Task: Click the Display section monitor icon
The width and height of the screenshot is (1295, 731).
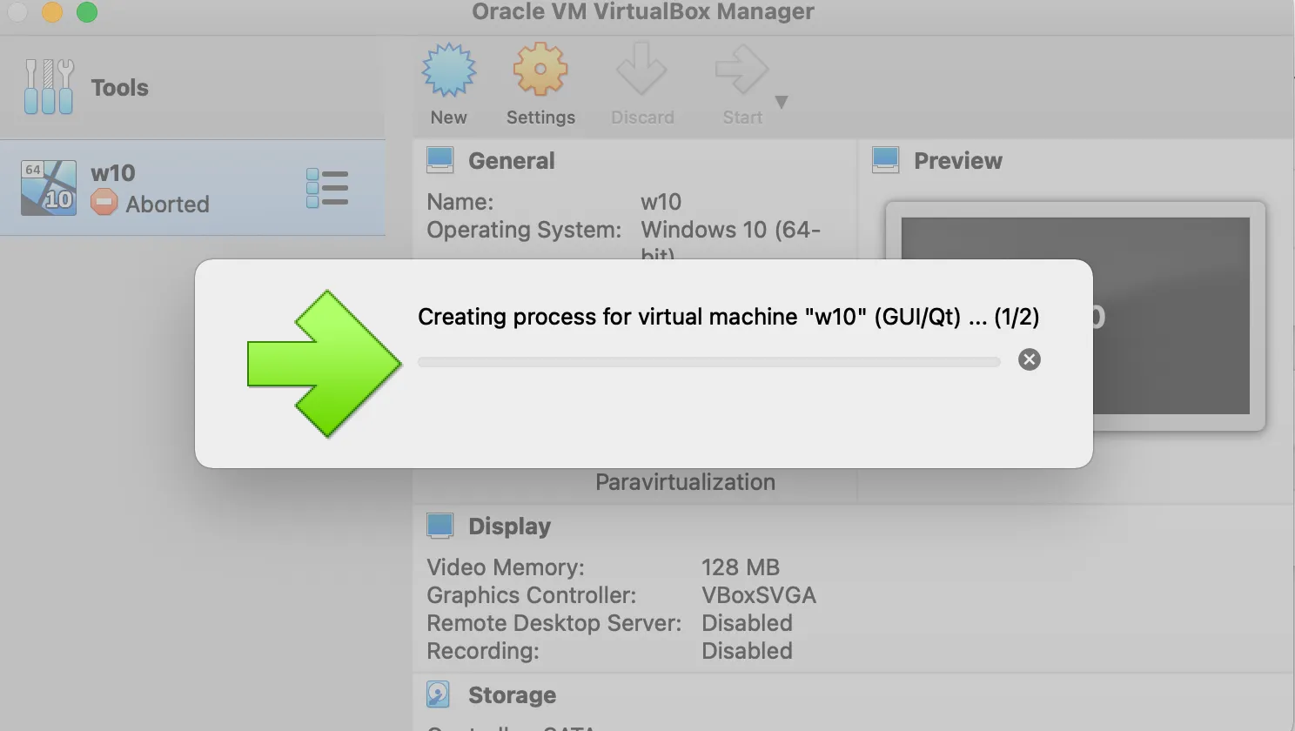Action: pyautogui.click(x=440, y=526)
